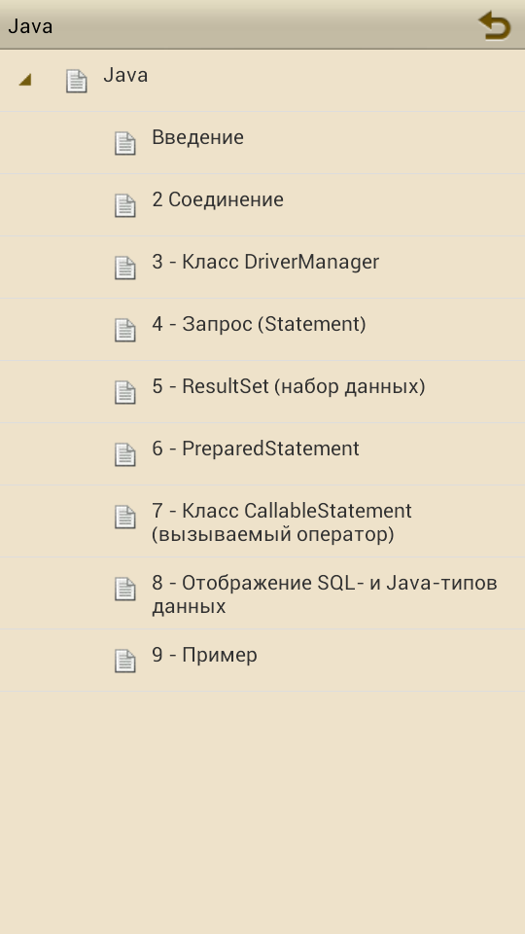This screenshot has width=525, height=934.
Task: Select 8 - Отображение SQL- и Java-типов данных
Action: (262, 593)
